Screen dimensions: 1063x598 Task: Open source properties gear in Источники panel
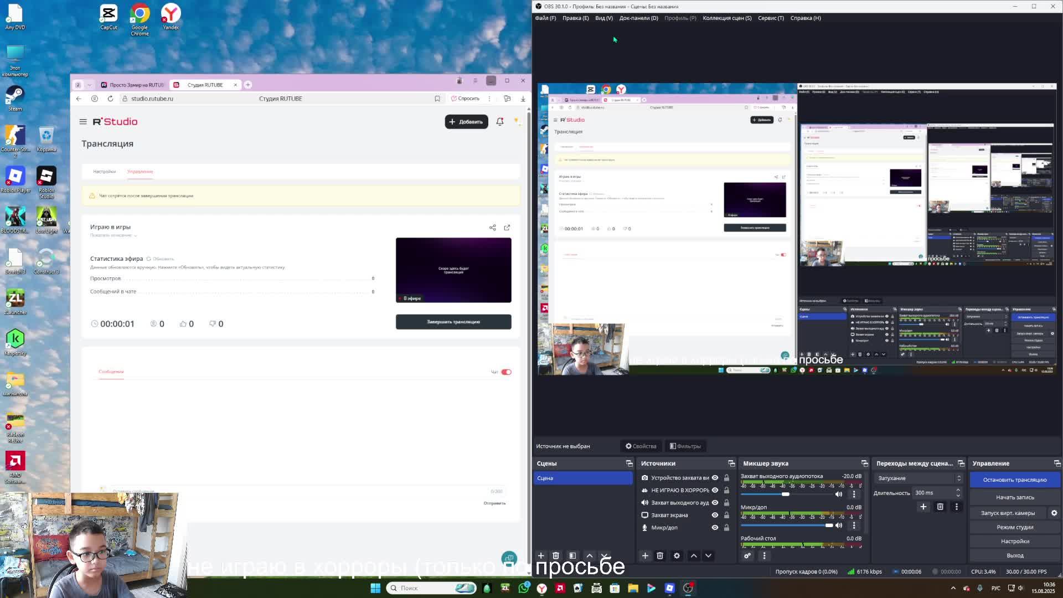coord(677,555)
